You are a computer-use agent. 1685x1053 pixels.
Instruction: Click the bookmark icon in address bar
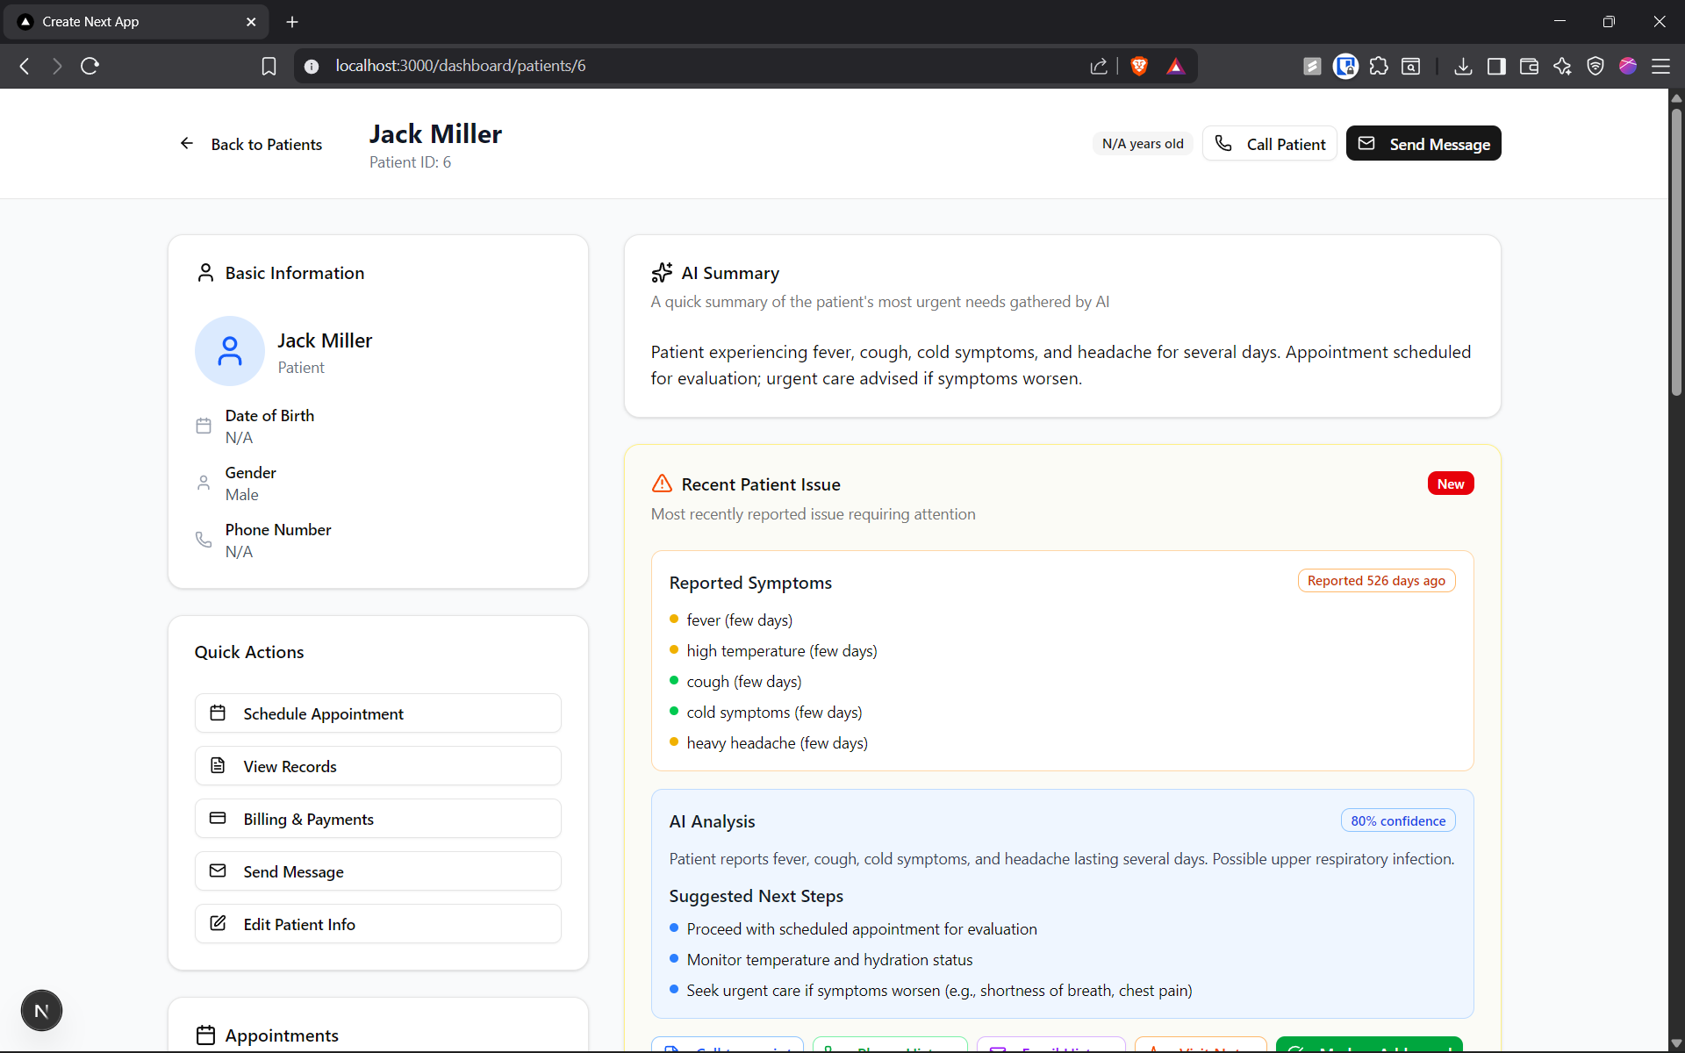tap(269, 66)
